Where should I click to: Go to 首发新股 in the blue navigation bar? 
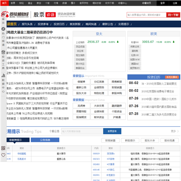75,24
